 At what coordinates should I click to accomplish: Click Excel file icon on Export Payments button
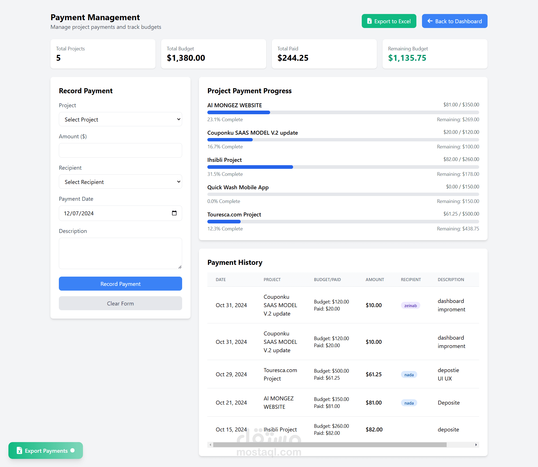19,450
